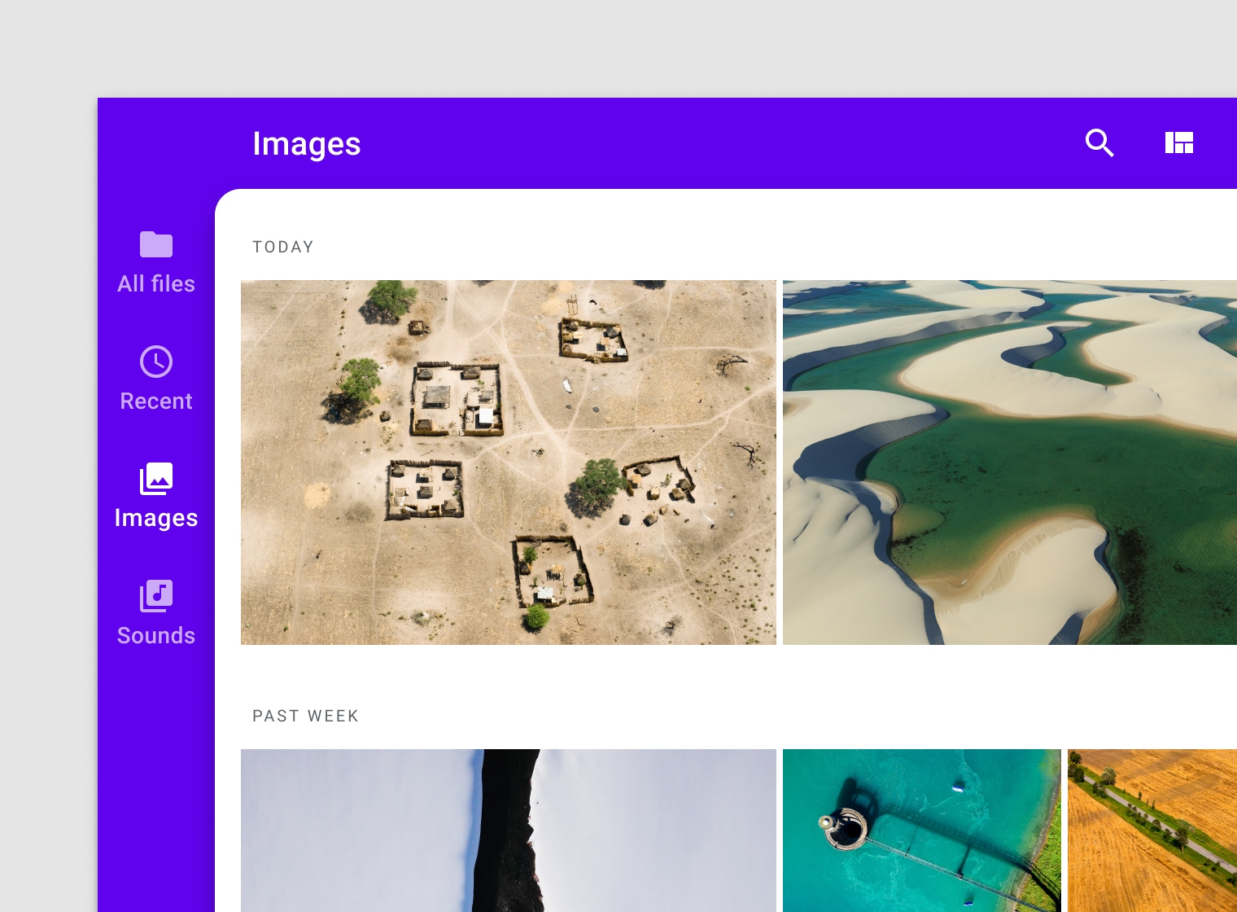The height and width of the screenshot is (912, 1237).
Task: Open the golden wheat field photo
Action: coord(1152,831)
